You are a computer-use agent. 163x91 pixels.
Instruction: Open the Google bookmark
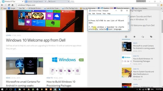tap(11, 8)
